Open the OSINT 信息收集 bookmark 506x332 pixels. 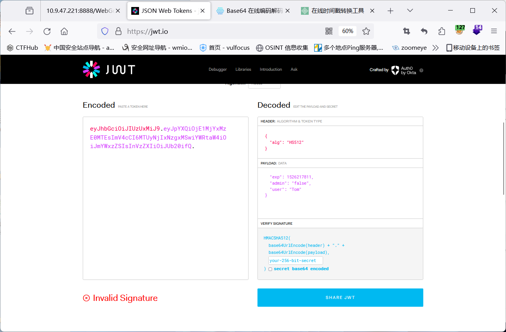282,48
